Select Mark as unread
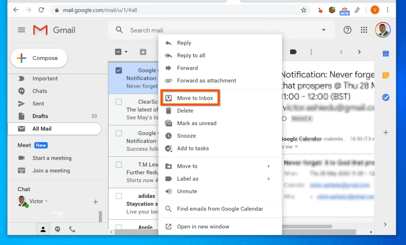406x245 pixels. coord(220,123)
